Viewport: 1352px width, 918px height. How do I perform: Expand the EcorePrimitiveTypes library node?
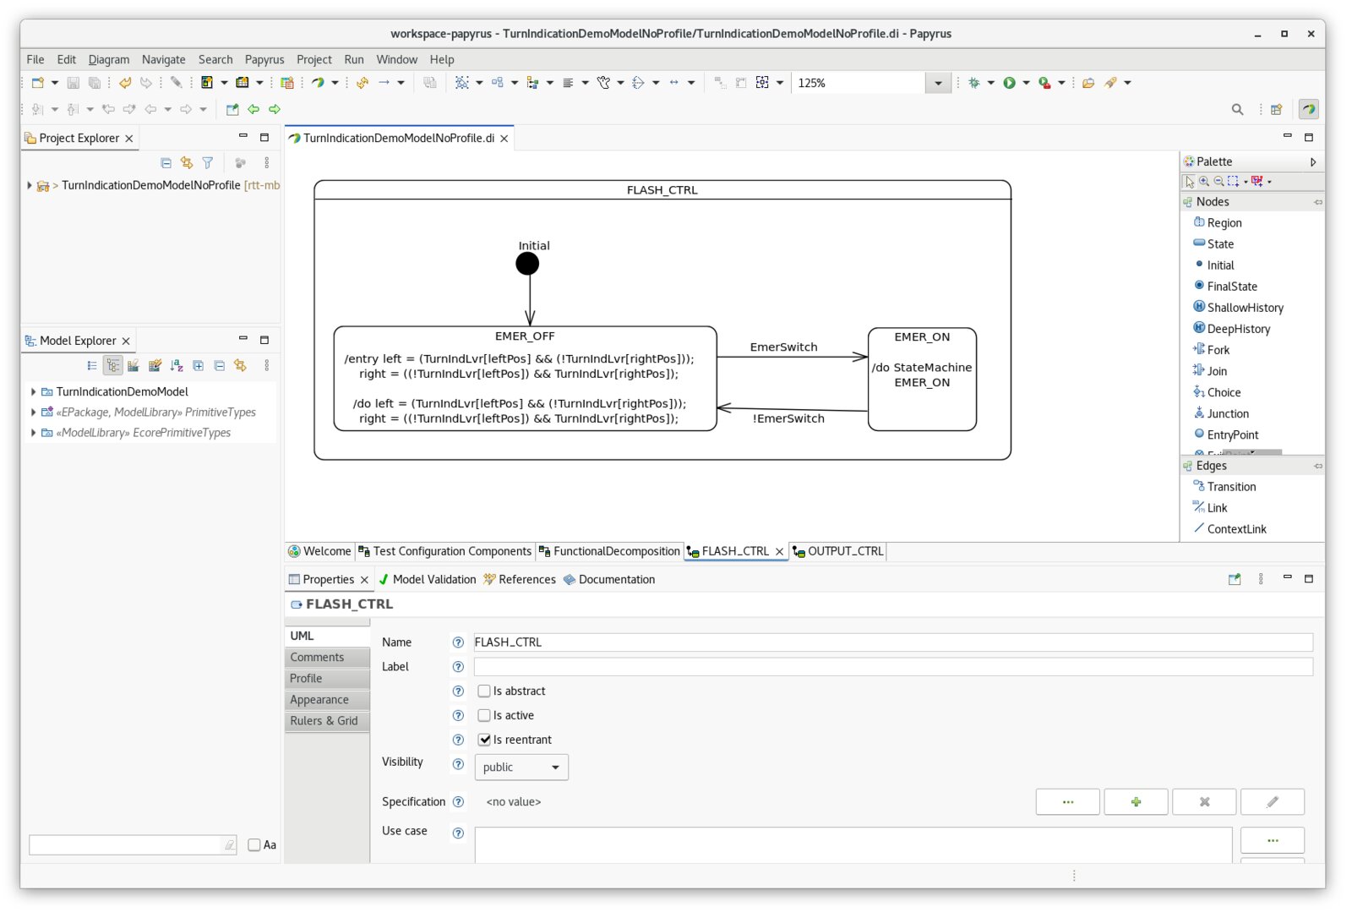(x=33, y=433)
